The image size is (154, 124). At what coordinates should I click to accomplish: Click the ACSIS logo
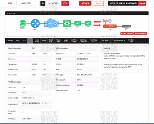[10, 3]
